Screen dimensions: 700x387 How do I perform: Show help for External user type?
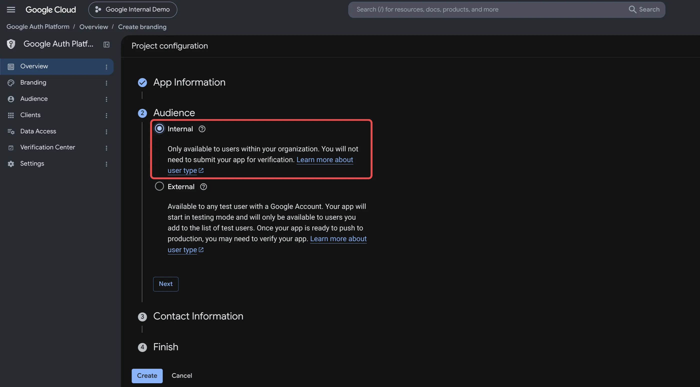coord(204,187)
